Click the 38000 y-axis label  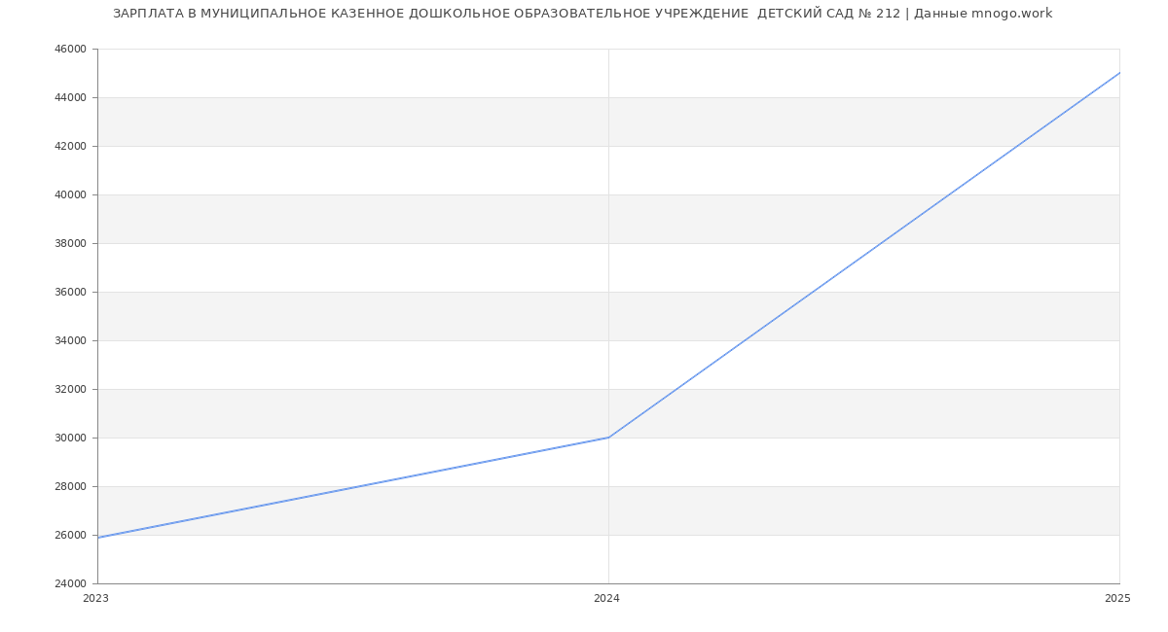pyautogui.click(x=72, y=243)
